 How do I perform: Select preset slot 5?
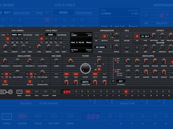point(101,92)
